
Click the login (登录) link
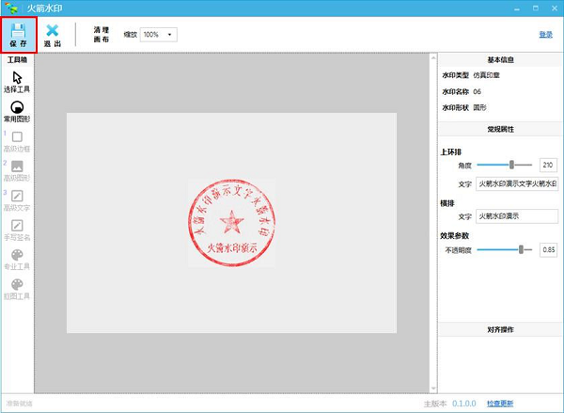click(x=545, y=35)
